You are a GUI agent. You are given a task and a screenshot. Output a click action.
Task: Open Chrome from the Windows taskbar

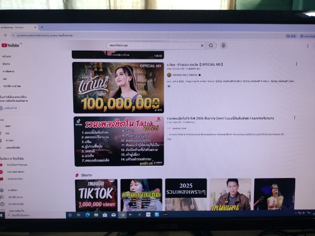tap(122, 214)
